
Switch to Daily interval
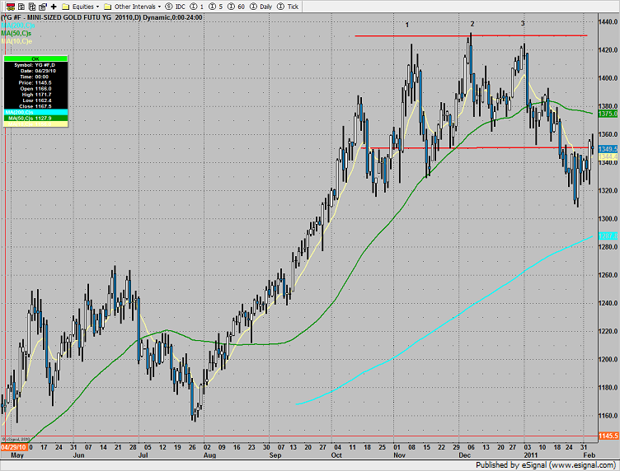pos(261,7)
